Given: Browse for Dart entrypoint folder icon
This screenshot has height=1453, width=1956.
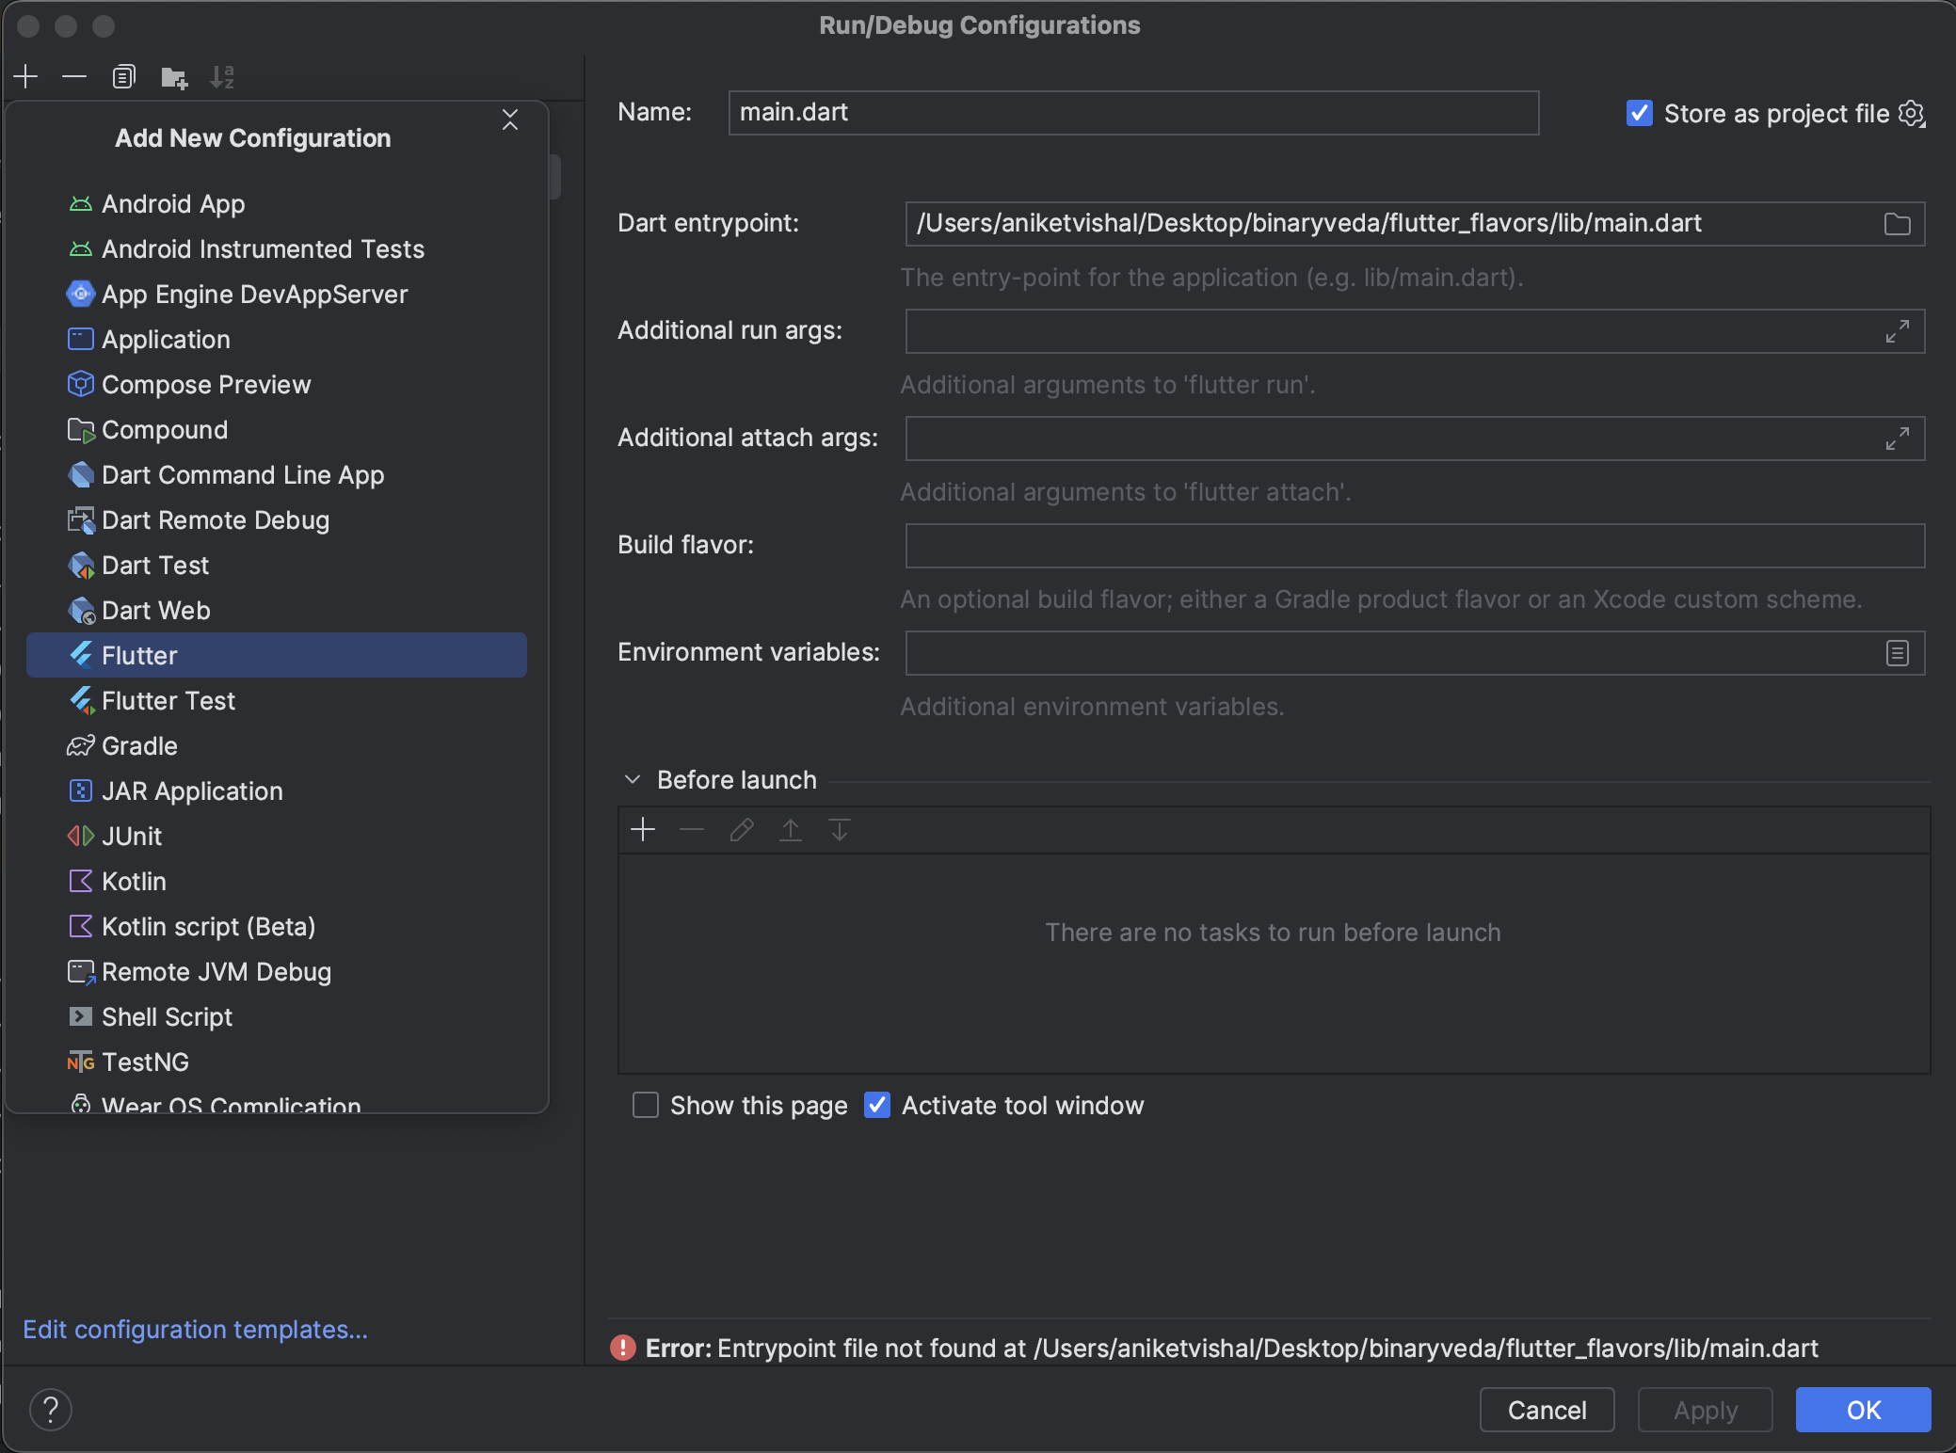Looking at the screenshot, I should click(x=1897, y=224).
